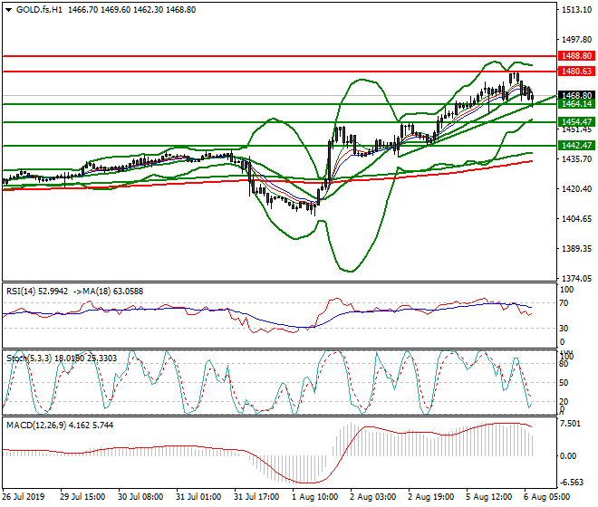Select the green 1454.47 support level label

pyautogui.click(x=575, y=121)
